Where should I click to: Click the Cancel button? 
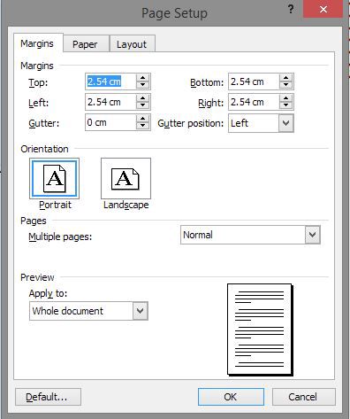coord(303,397)
